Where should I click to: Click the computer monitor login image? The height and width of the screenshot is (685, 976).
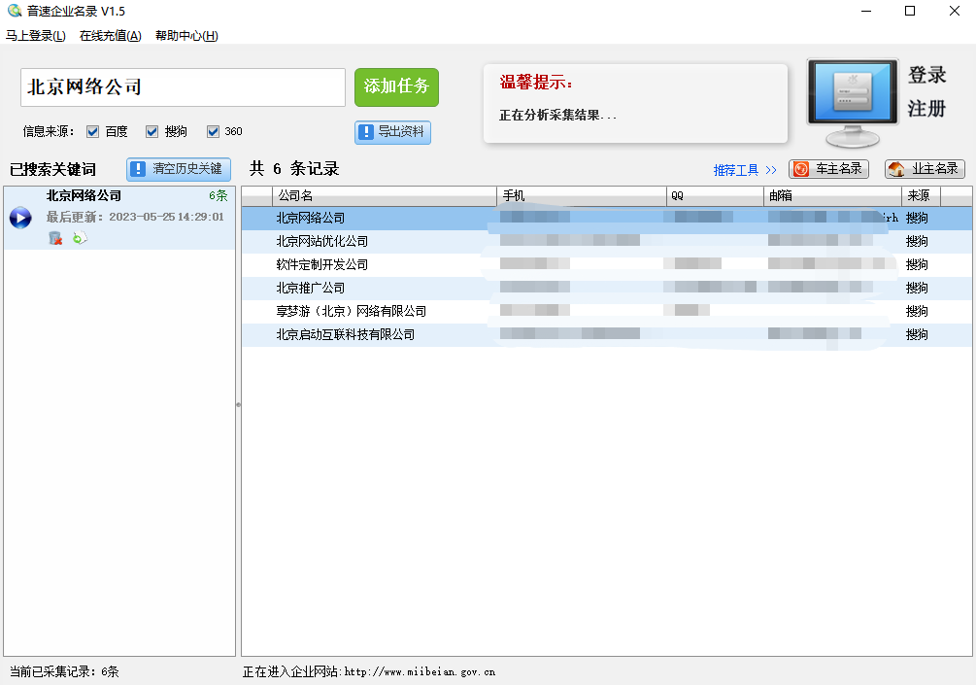coord(853,103)
